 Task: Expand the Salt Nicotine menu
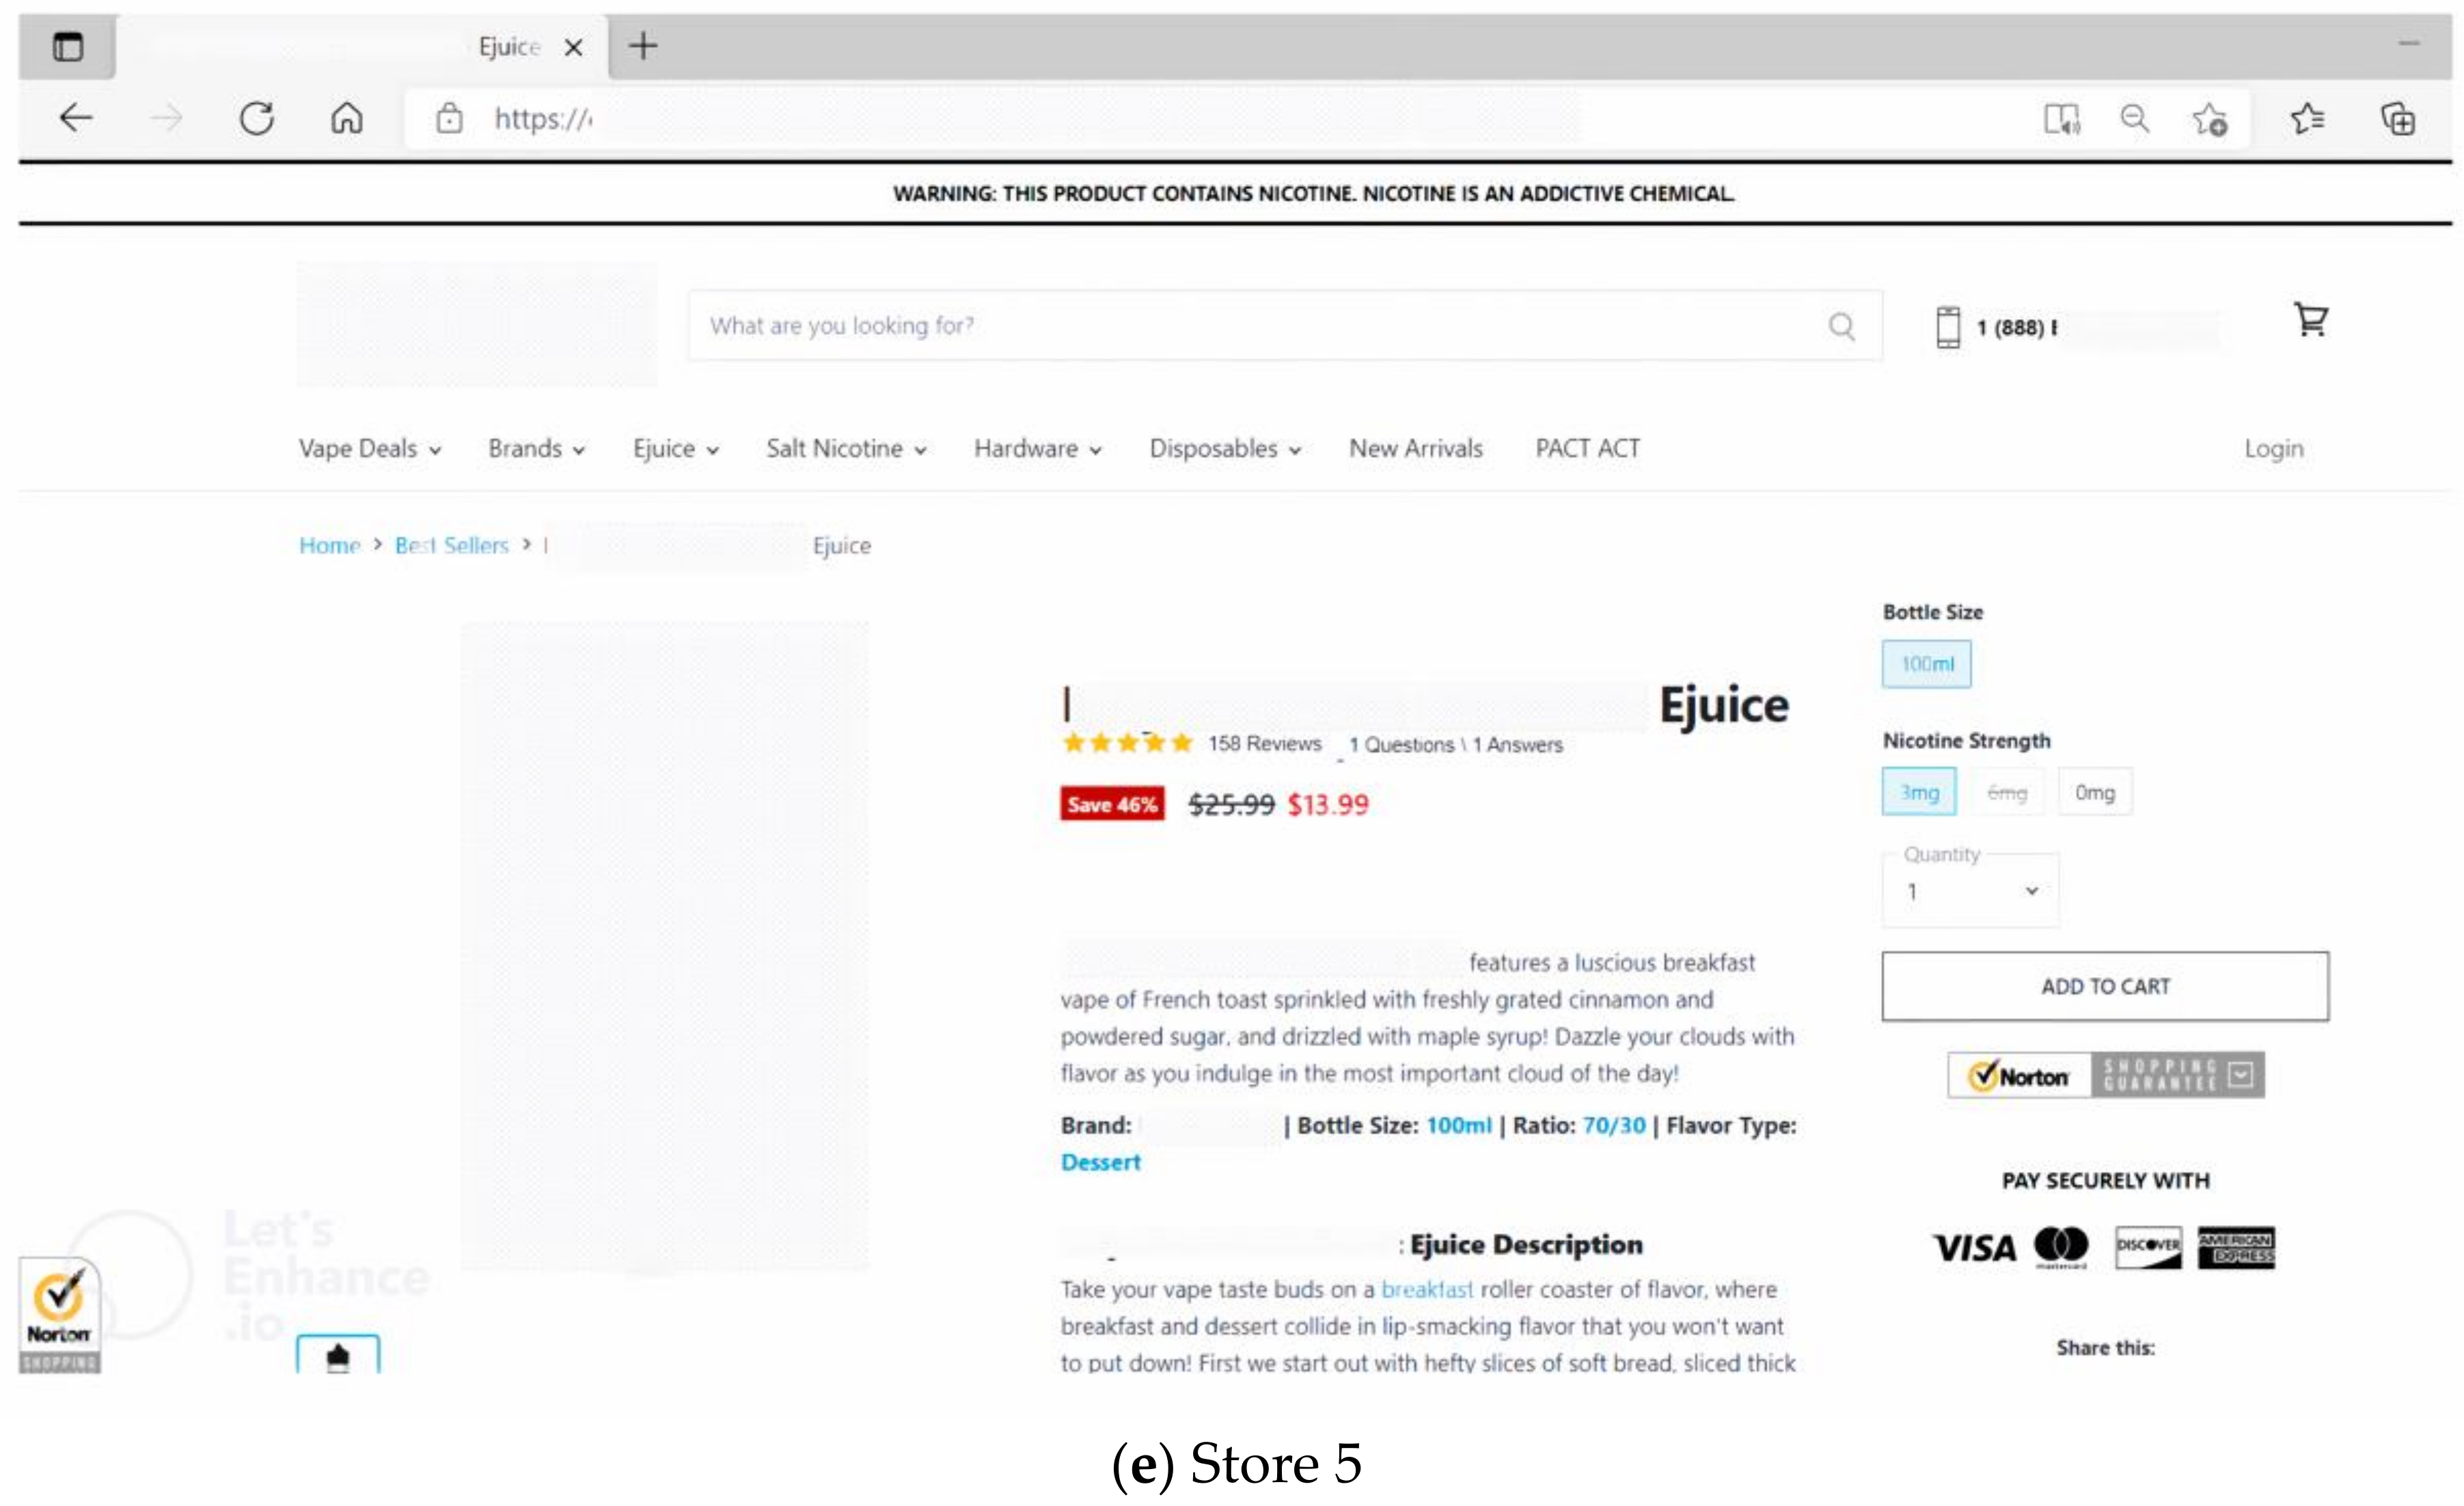[x=845, y=449]
